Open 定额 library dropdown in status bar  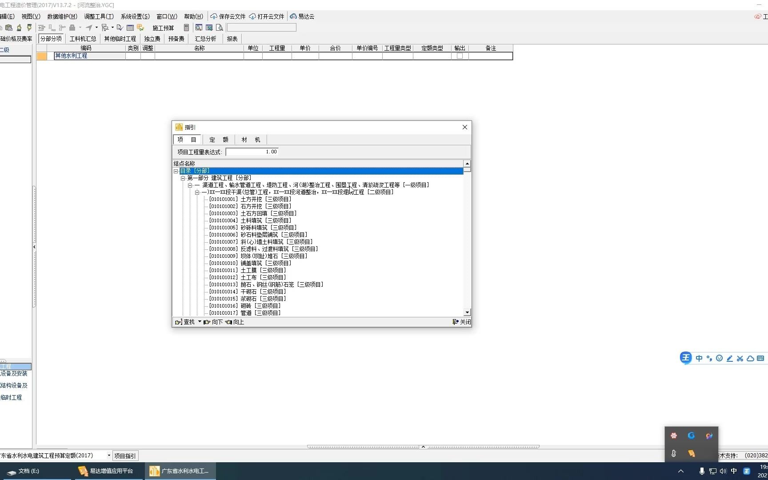click(x=109, y=455)
